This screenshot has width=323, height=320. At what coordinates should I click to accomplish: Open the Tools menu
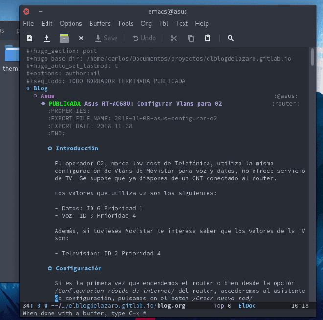click(x=125, y=23)
